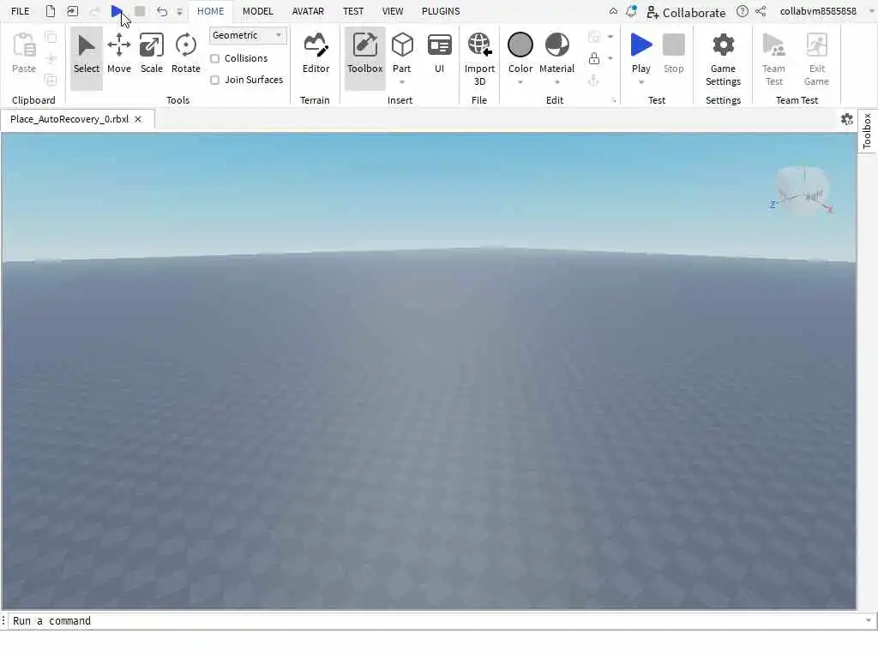Expand the Material dropdown arrow

pyautogui.click(x=556, y=82)
